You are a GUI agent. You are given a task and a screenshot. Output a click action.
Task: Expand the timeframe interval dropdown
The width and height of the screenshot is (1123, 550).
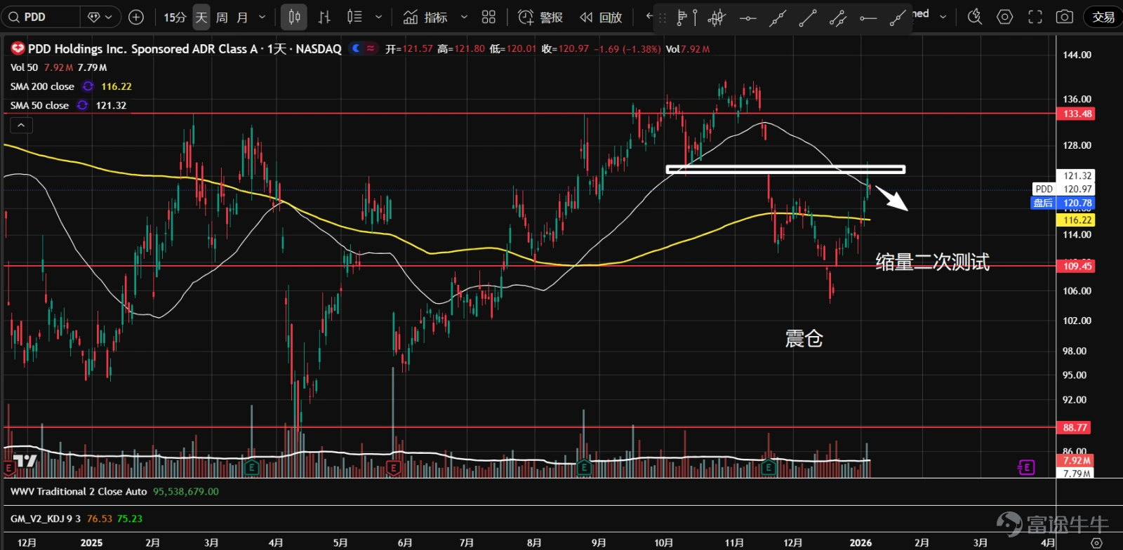[263, 17]
